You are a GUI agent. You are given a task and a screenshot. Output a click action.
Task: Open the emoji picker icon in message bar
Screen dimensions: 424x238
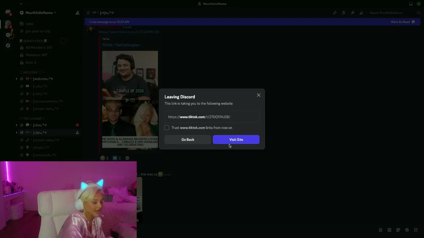click(407, 230)
